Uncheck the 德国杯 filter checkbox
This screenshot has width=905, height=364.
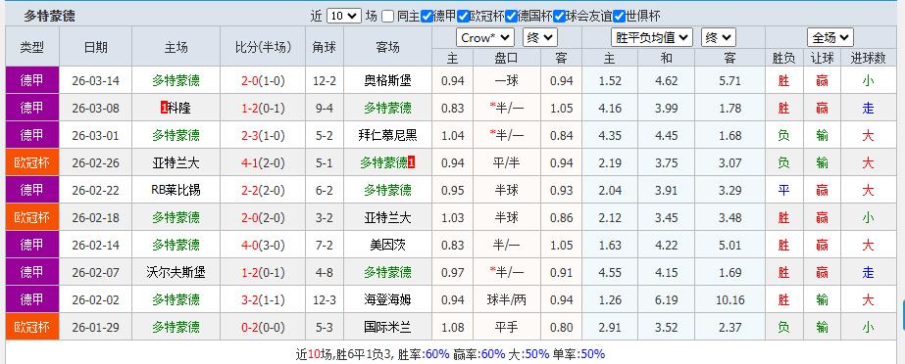(x=512, y=16)
